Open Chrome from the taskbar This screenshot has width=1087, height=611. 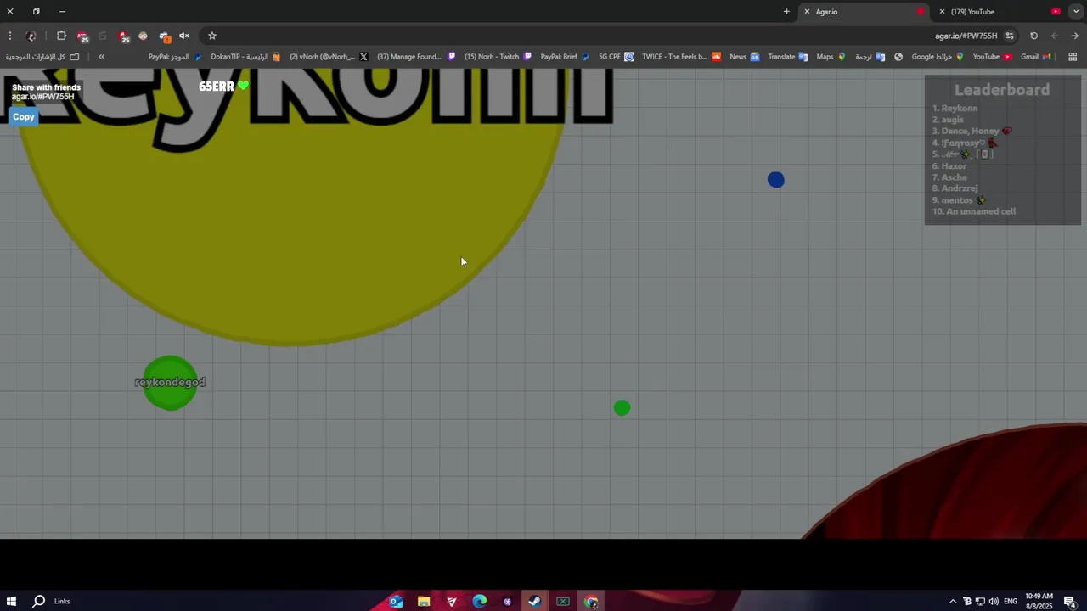pos(591,602)
